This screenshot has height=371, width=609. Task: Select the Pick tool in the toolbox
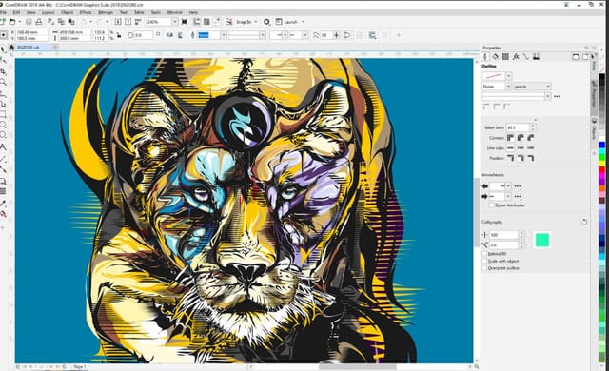[3, 49]
